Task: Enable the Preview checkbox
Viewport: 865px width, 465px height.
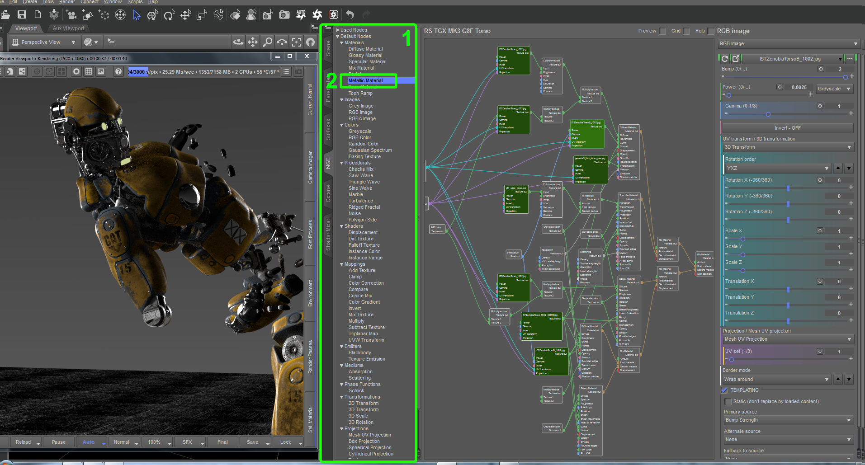Action: click(663, 31)
